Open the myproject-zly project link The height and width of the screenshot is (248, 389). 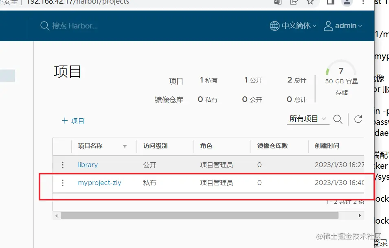point(99,183)
